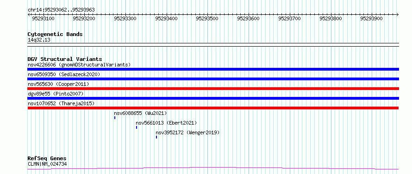Image resolution: width=412 pixels, height=174 pixels.
Task: Select the small nsv5661013 Ebert2021 variant marker
Action: point(137,127)
